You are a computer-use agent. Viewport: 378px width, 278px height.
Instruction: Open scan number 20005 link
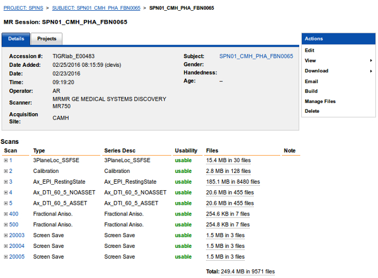(x=17, y=257)
